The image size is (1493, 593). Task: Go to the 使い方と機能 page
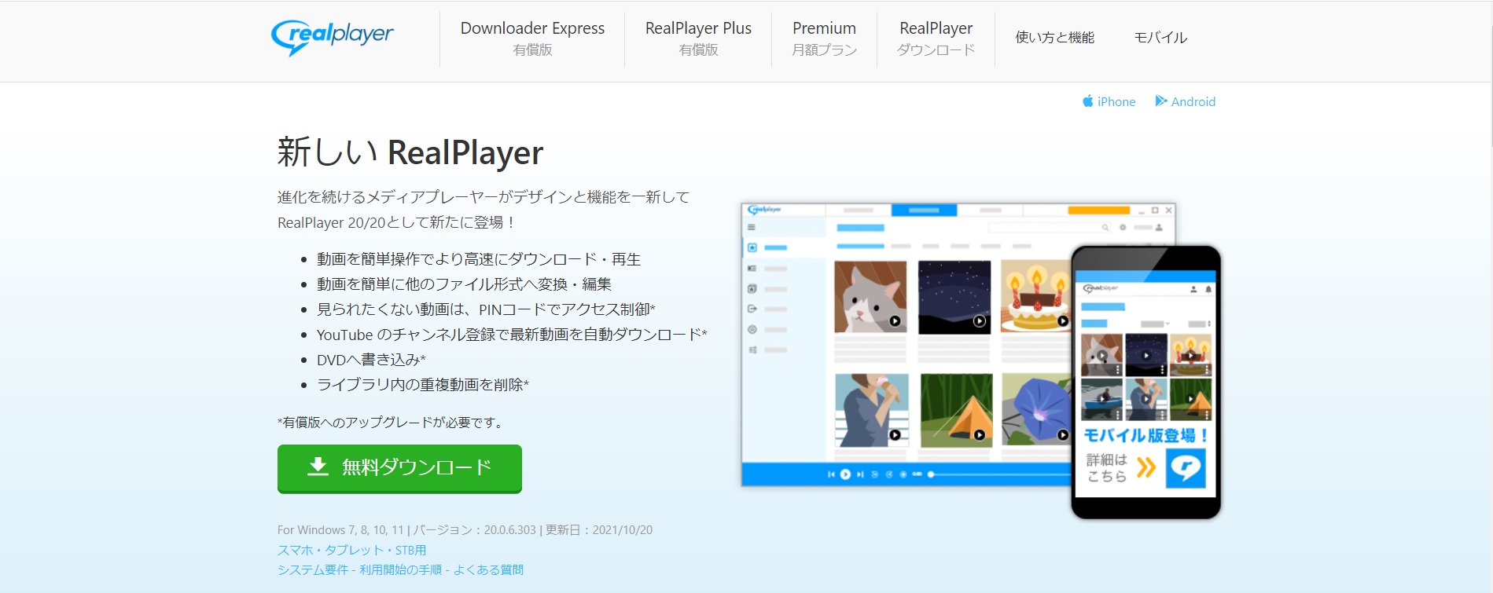click(x=1054, y=38)
